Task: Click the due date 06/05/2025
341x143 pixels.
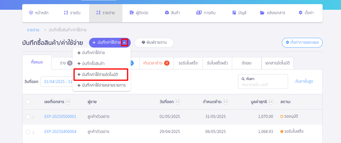Action: click(216, 131)
